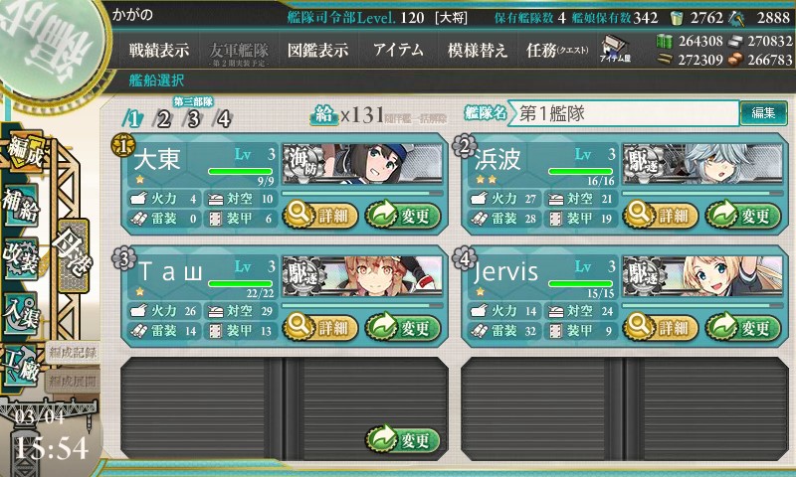Open the 改装 remodel side menu icon

tap(21, 258)
